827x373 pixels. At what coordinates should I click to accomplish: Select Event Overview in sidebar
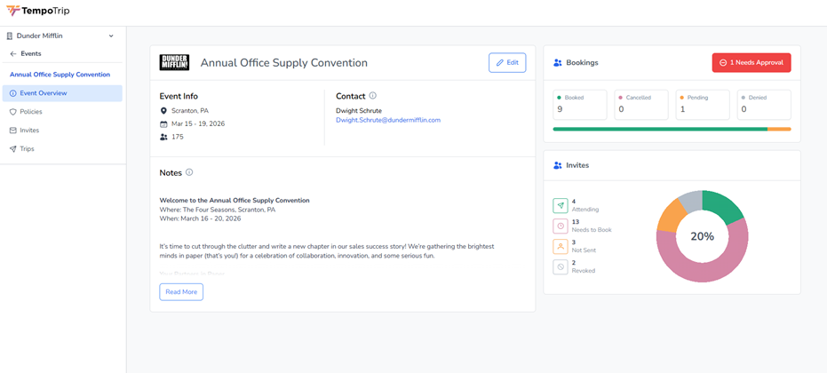[43, 93]
